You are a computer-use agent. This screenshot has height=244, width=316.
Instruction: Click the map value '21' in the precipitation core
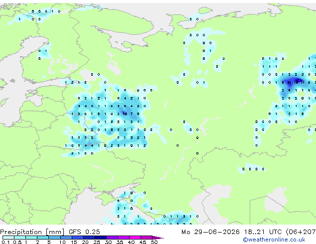289,83
